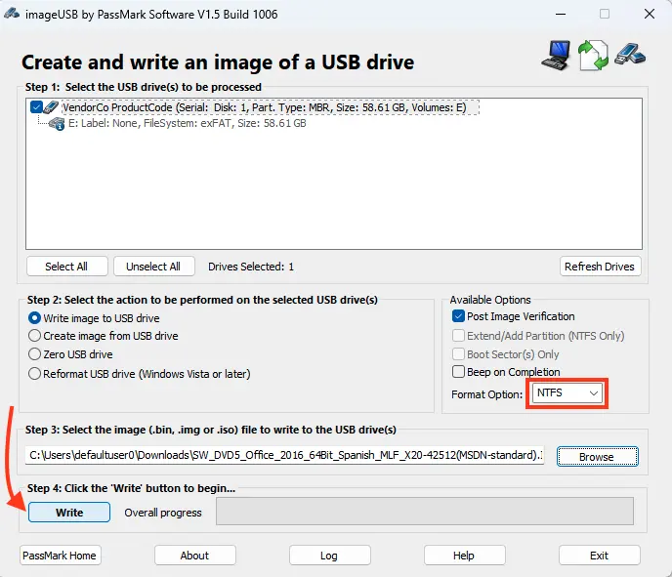Click the USB stick icon beside VendorCo ProductCode
This screenshot has height=577, width=672.
(x=51, y=107)
